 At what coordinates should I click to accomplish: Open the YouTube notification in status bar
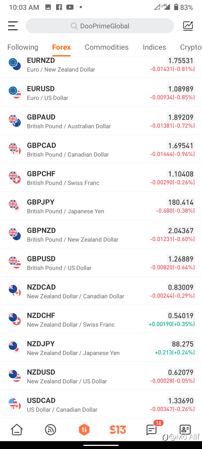(70, 7)
